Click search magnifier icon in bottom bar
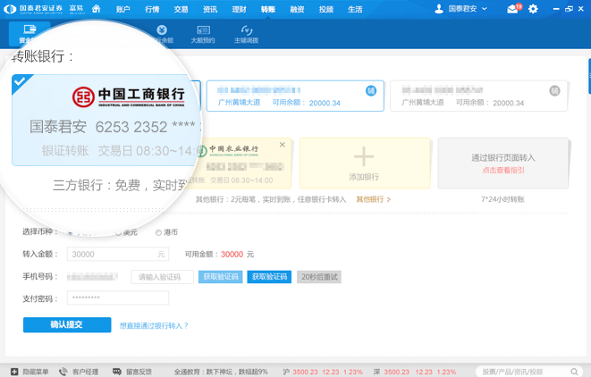Viewport: 591px width, 377px height. (x=579, y=371)
